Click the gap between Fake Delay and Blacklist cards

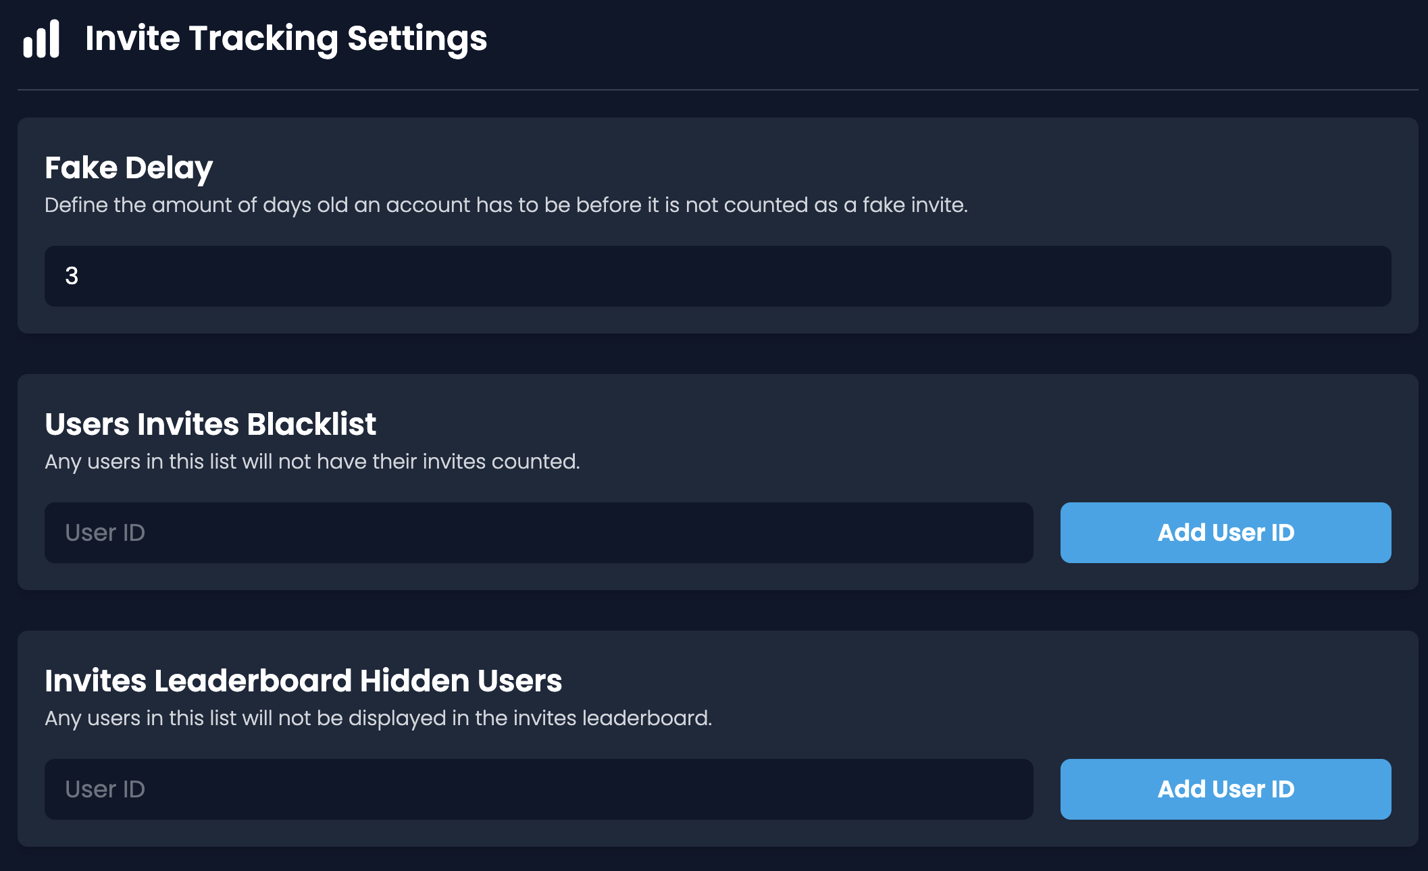pos(717,354)
